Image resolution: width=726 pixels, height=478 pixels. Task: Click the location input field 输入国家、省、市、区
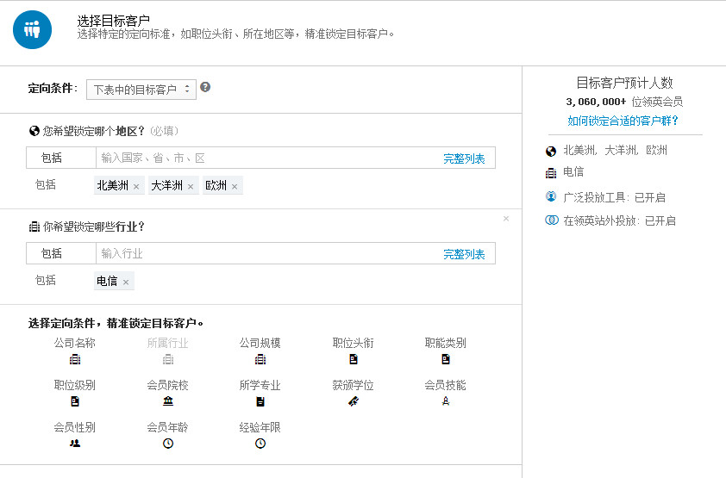pyautogui.click(x=268, y=158)
